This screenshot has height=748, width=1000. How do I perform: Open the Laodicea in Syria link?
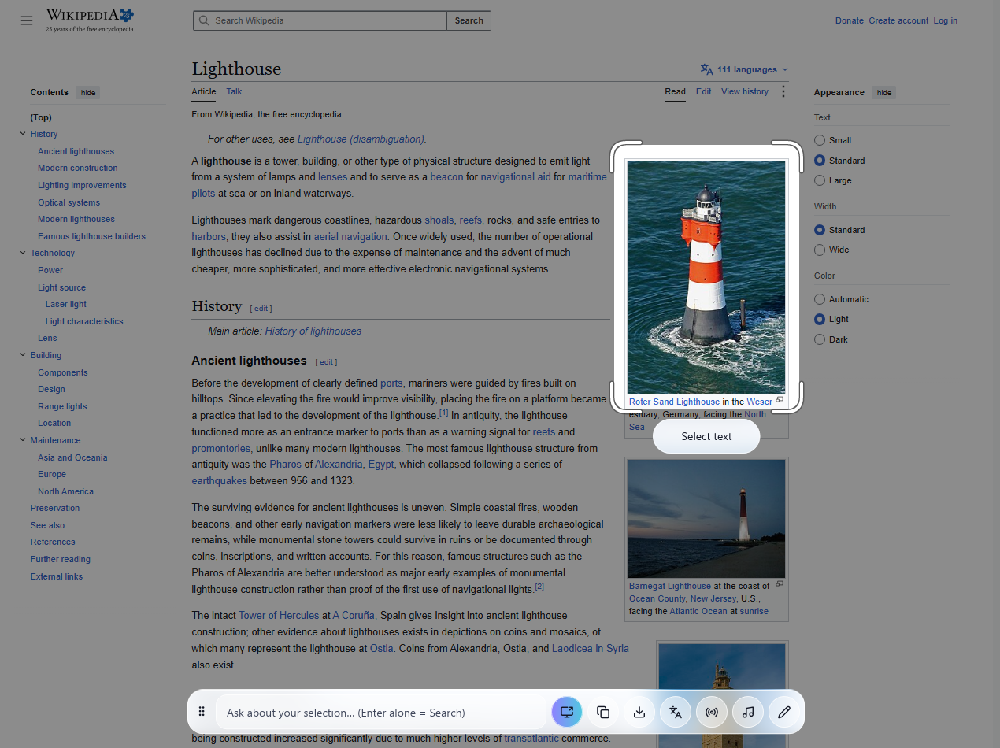590,648
